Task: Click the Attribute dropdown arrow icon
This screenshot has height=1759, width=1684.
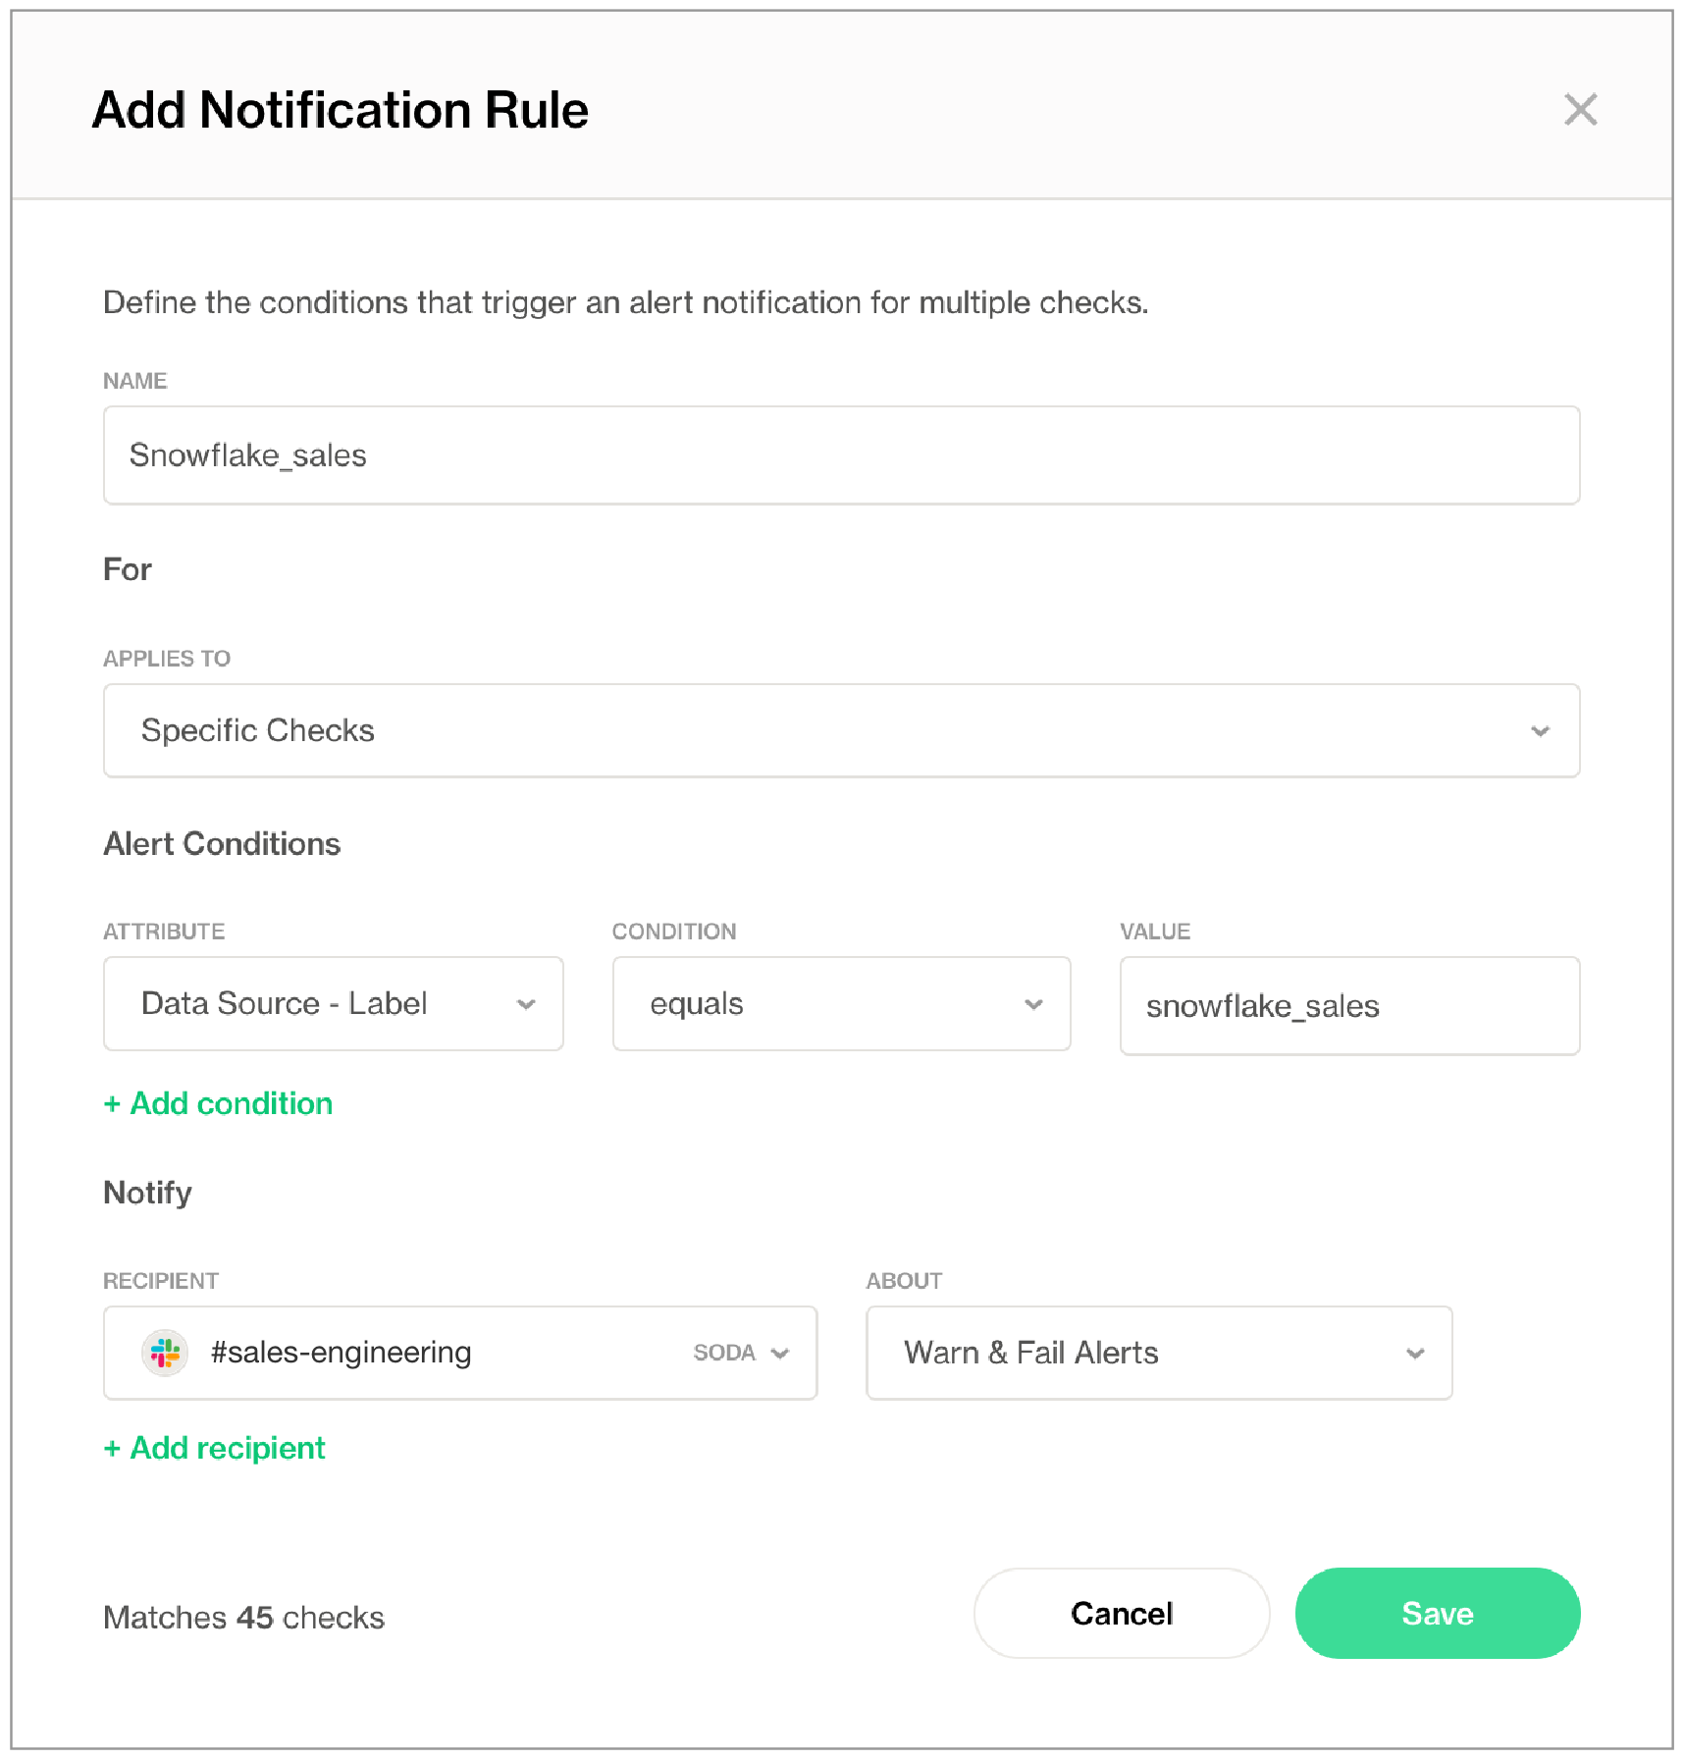Action: [526, 1004]
